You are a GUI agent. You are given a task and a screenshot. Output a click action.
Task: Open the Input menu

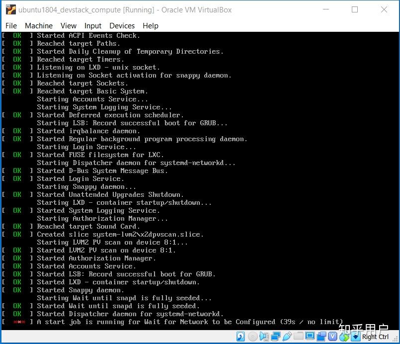click(93, 26)
